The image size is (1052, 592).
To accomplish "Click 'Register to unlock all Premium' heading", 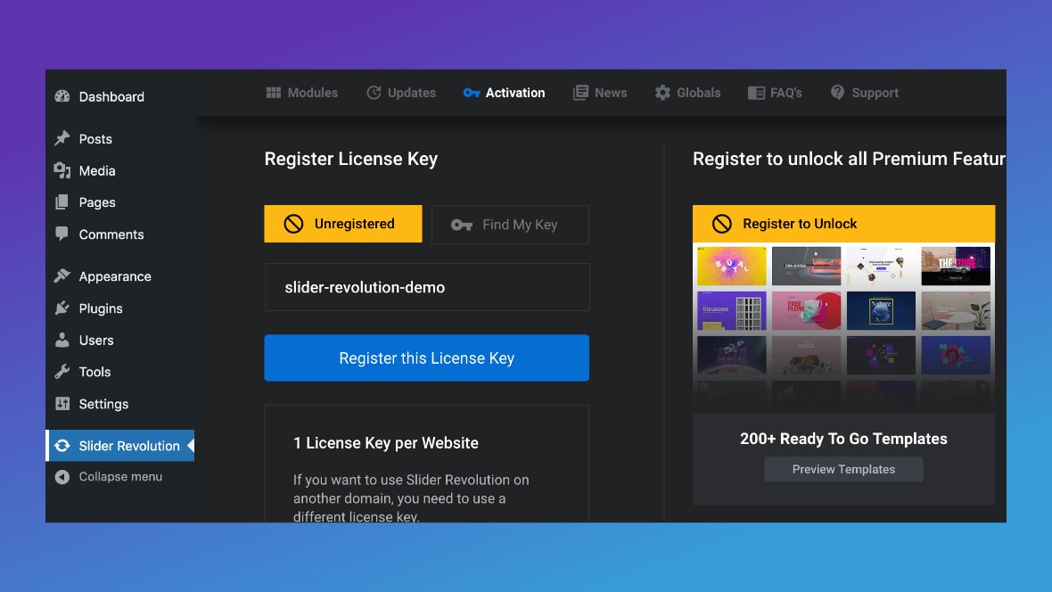I will click(x=849, y=159).
